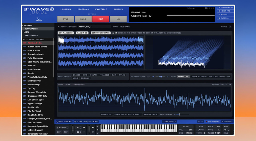Toggle the UNI unison button
Screen dimensions: 256x141
(x=226, y=133)
